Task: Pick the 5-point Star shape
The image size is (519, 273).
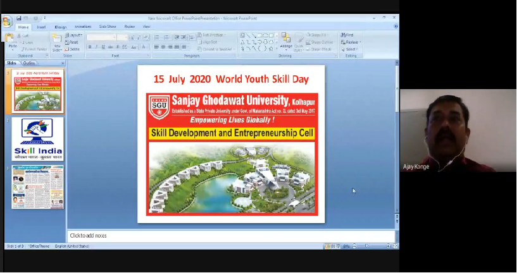Action: click(271, 49)
